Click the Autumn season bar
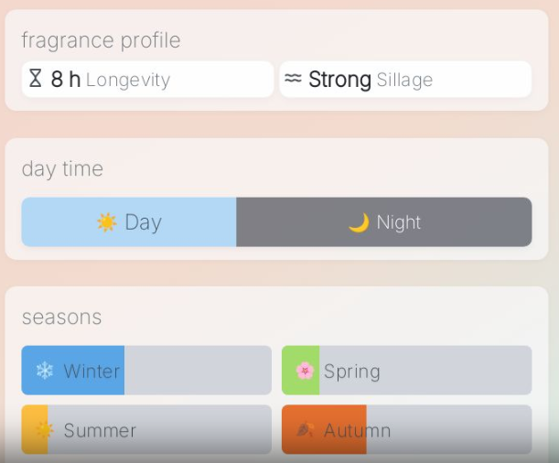559x463 pixels. [x=406, y=430]
